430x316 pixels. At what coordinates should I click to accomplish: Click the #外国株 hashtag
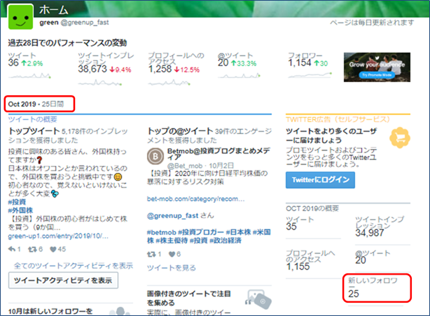tap(20, 210)
